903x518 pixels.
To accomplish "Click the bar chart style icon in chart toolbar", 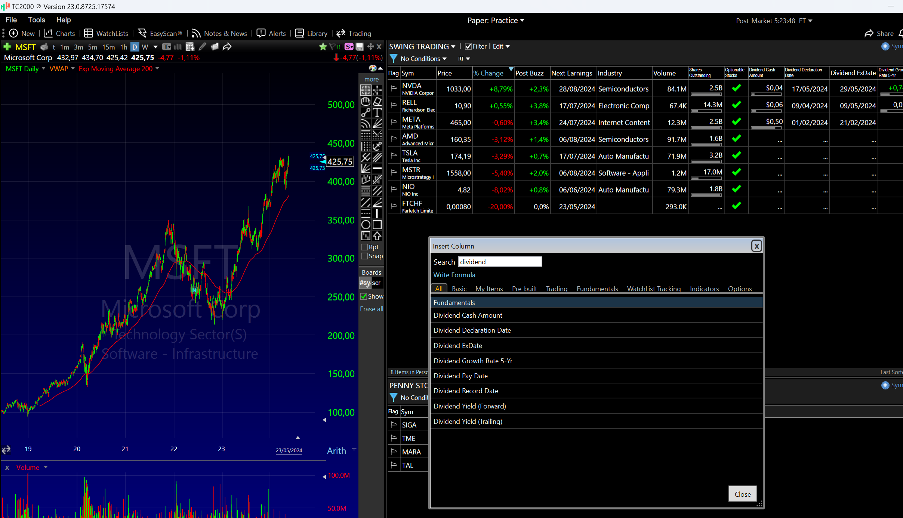I will pos(178,47).
